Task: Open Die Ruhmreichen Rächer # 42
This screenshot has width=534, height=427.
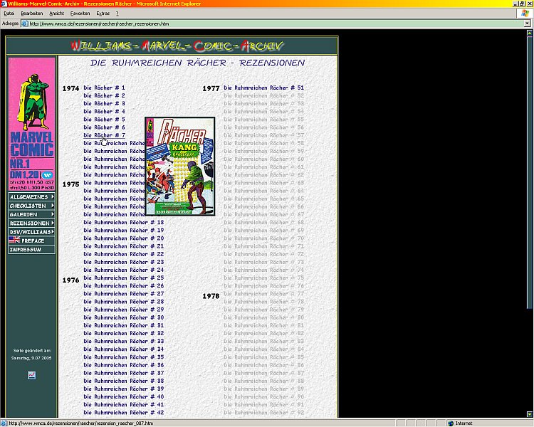Action: pyautogui.click(x=124, y=412)
